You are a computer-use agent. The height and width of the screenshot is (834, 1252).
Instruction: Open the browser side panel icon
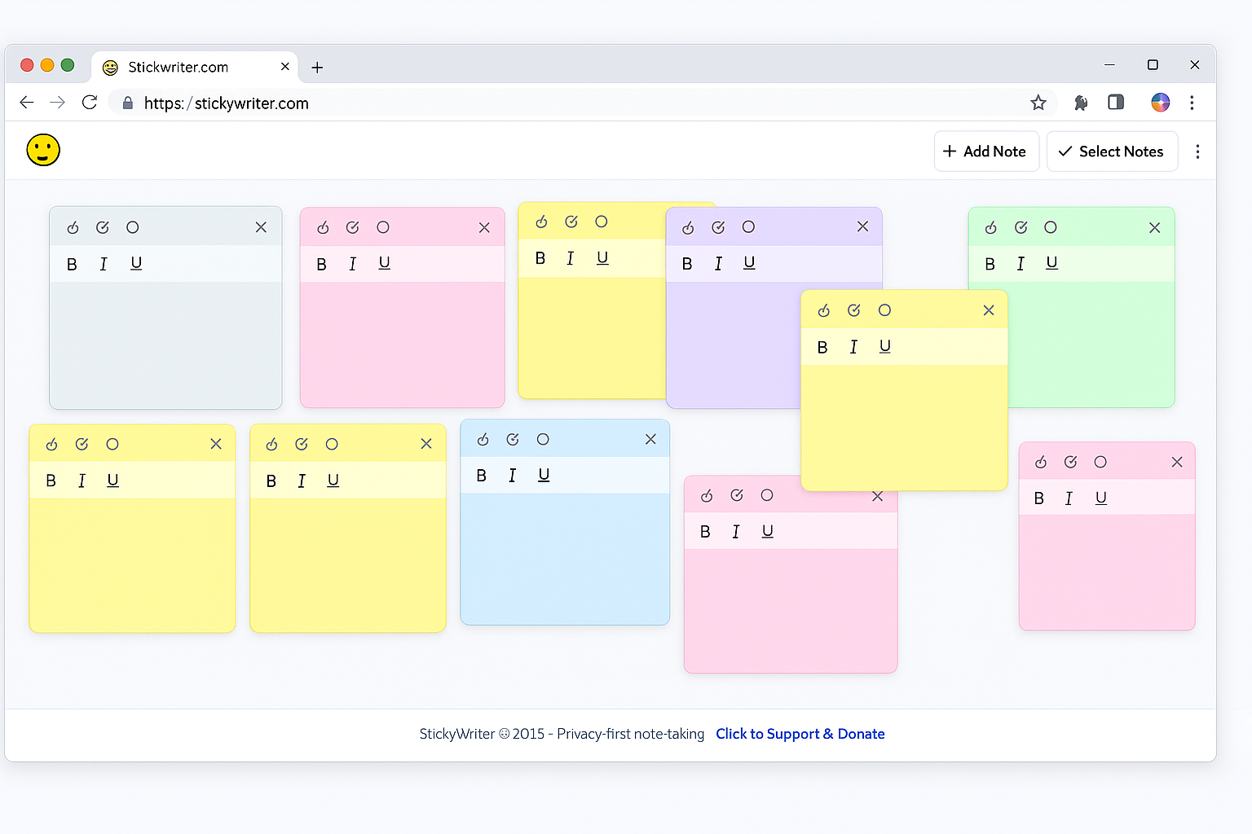[x=1116, y=103]
